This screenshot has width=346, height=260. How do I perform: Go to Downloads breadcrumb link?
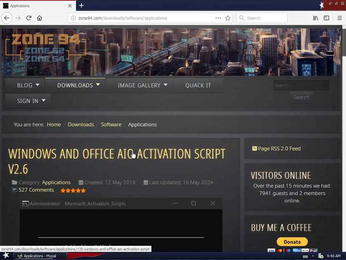[81, 125]
